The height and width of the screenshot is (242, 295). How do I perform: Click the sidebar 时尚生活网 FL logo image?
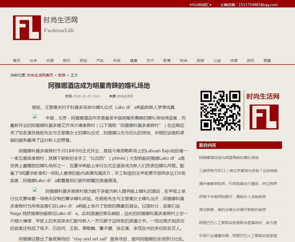pos(264,117)
